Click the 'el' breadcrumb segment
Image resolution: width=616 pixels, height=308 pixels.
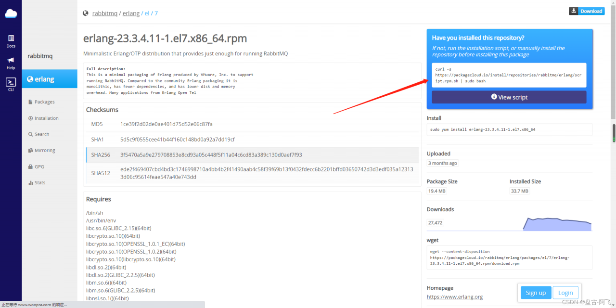(x=147, y=13)
